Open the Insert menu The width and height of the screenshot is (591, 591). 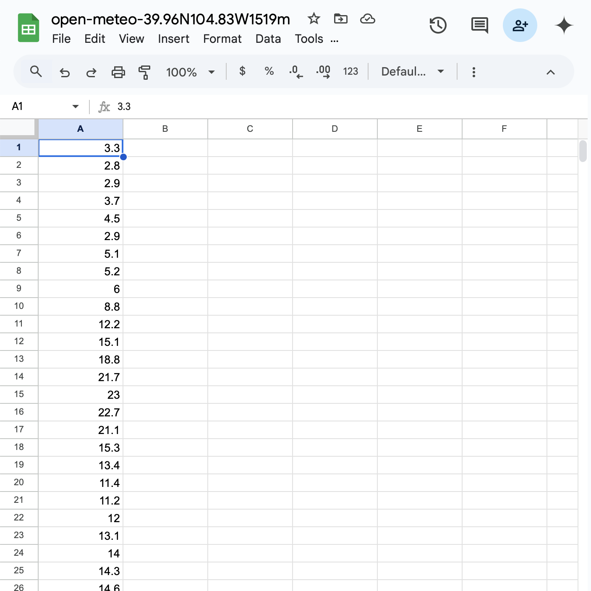coord(173,39)
